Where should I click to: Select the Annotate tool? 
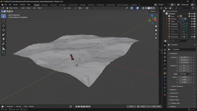pyautogui.click(x=3, y=44)
